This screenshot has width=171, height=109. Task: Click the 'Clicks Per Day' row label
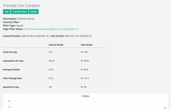pos(10,52)
